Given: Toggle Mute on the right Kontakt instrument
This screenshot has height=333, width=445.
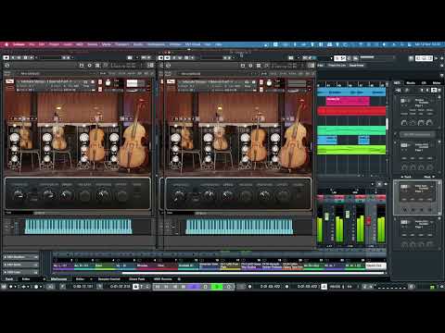Looking at the screenshot, I should coord(261,90).
